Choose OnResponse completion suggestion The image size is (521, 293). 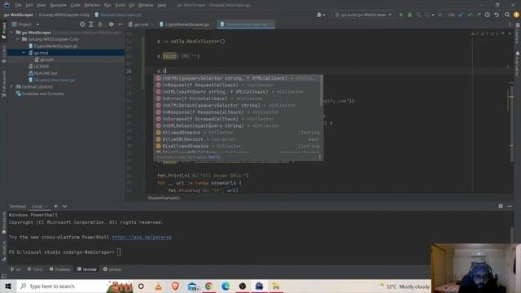coord(238,112)
